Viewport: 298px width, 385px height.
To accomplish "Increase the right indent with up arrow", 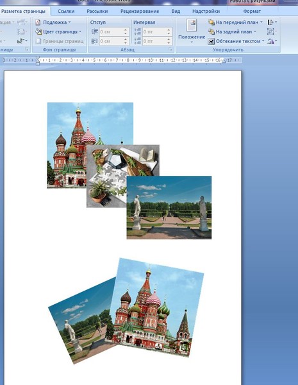I will tap(126, 39).
